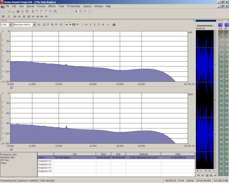
Task: Open the Effects menu
Action: (52, 6)
